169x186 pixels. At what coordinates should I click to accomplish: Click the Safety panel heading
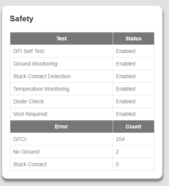[22, 19]
